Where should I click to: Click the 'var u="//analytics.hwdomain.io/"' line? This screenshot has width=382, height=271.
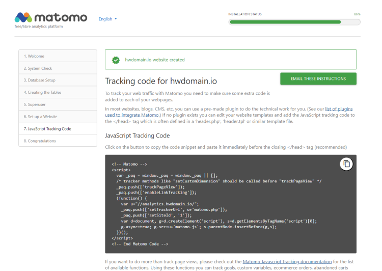(160, 204)
